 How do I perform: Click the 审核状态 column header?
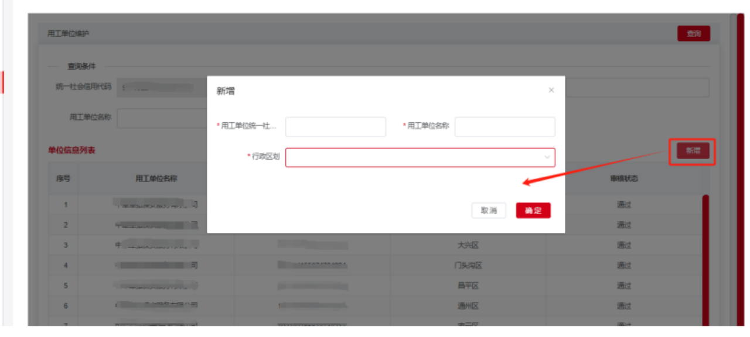point(623,178)
